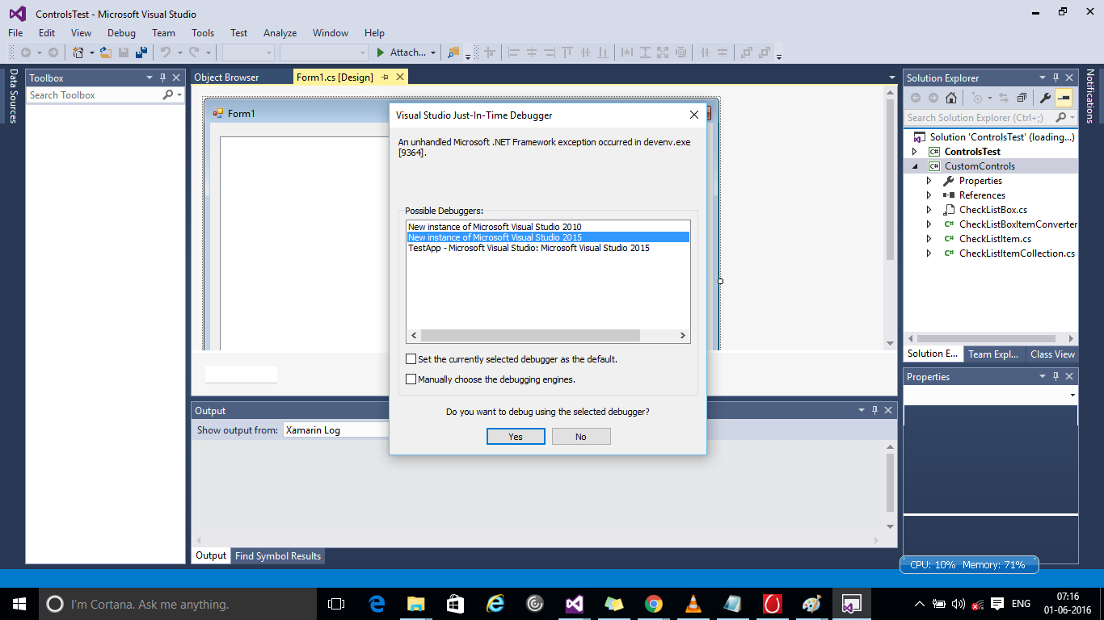This screenshot has width=1104, height=620.
Task: Click the Team Explorer tab
Action: click(993, 354)
